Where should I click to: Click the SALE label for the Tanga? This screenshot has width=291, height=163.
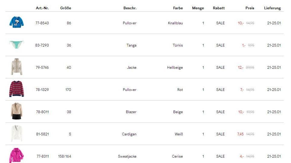(220, 45)
